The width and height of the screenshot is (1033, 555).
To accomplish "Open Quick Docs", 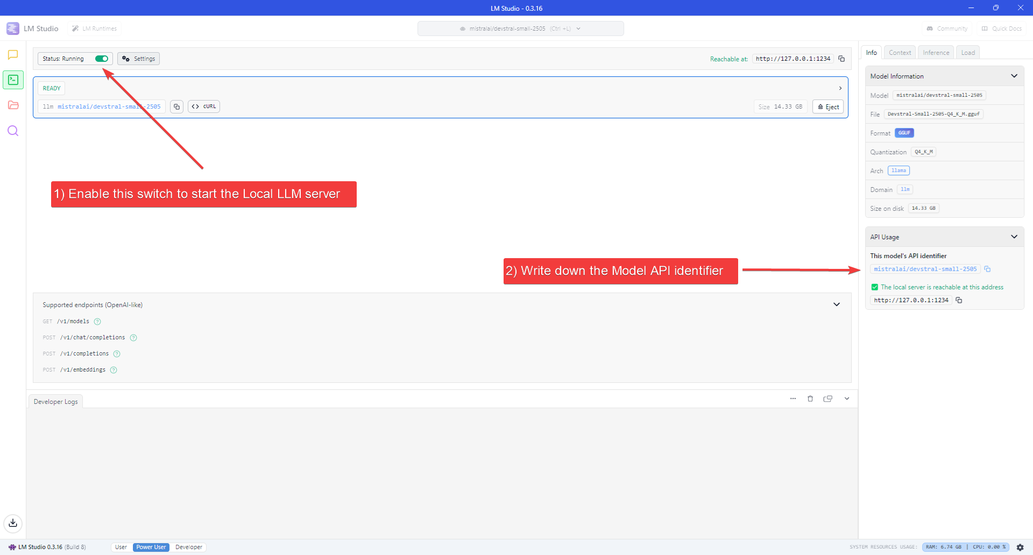I will tap(1001, 29).
